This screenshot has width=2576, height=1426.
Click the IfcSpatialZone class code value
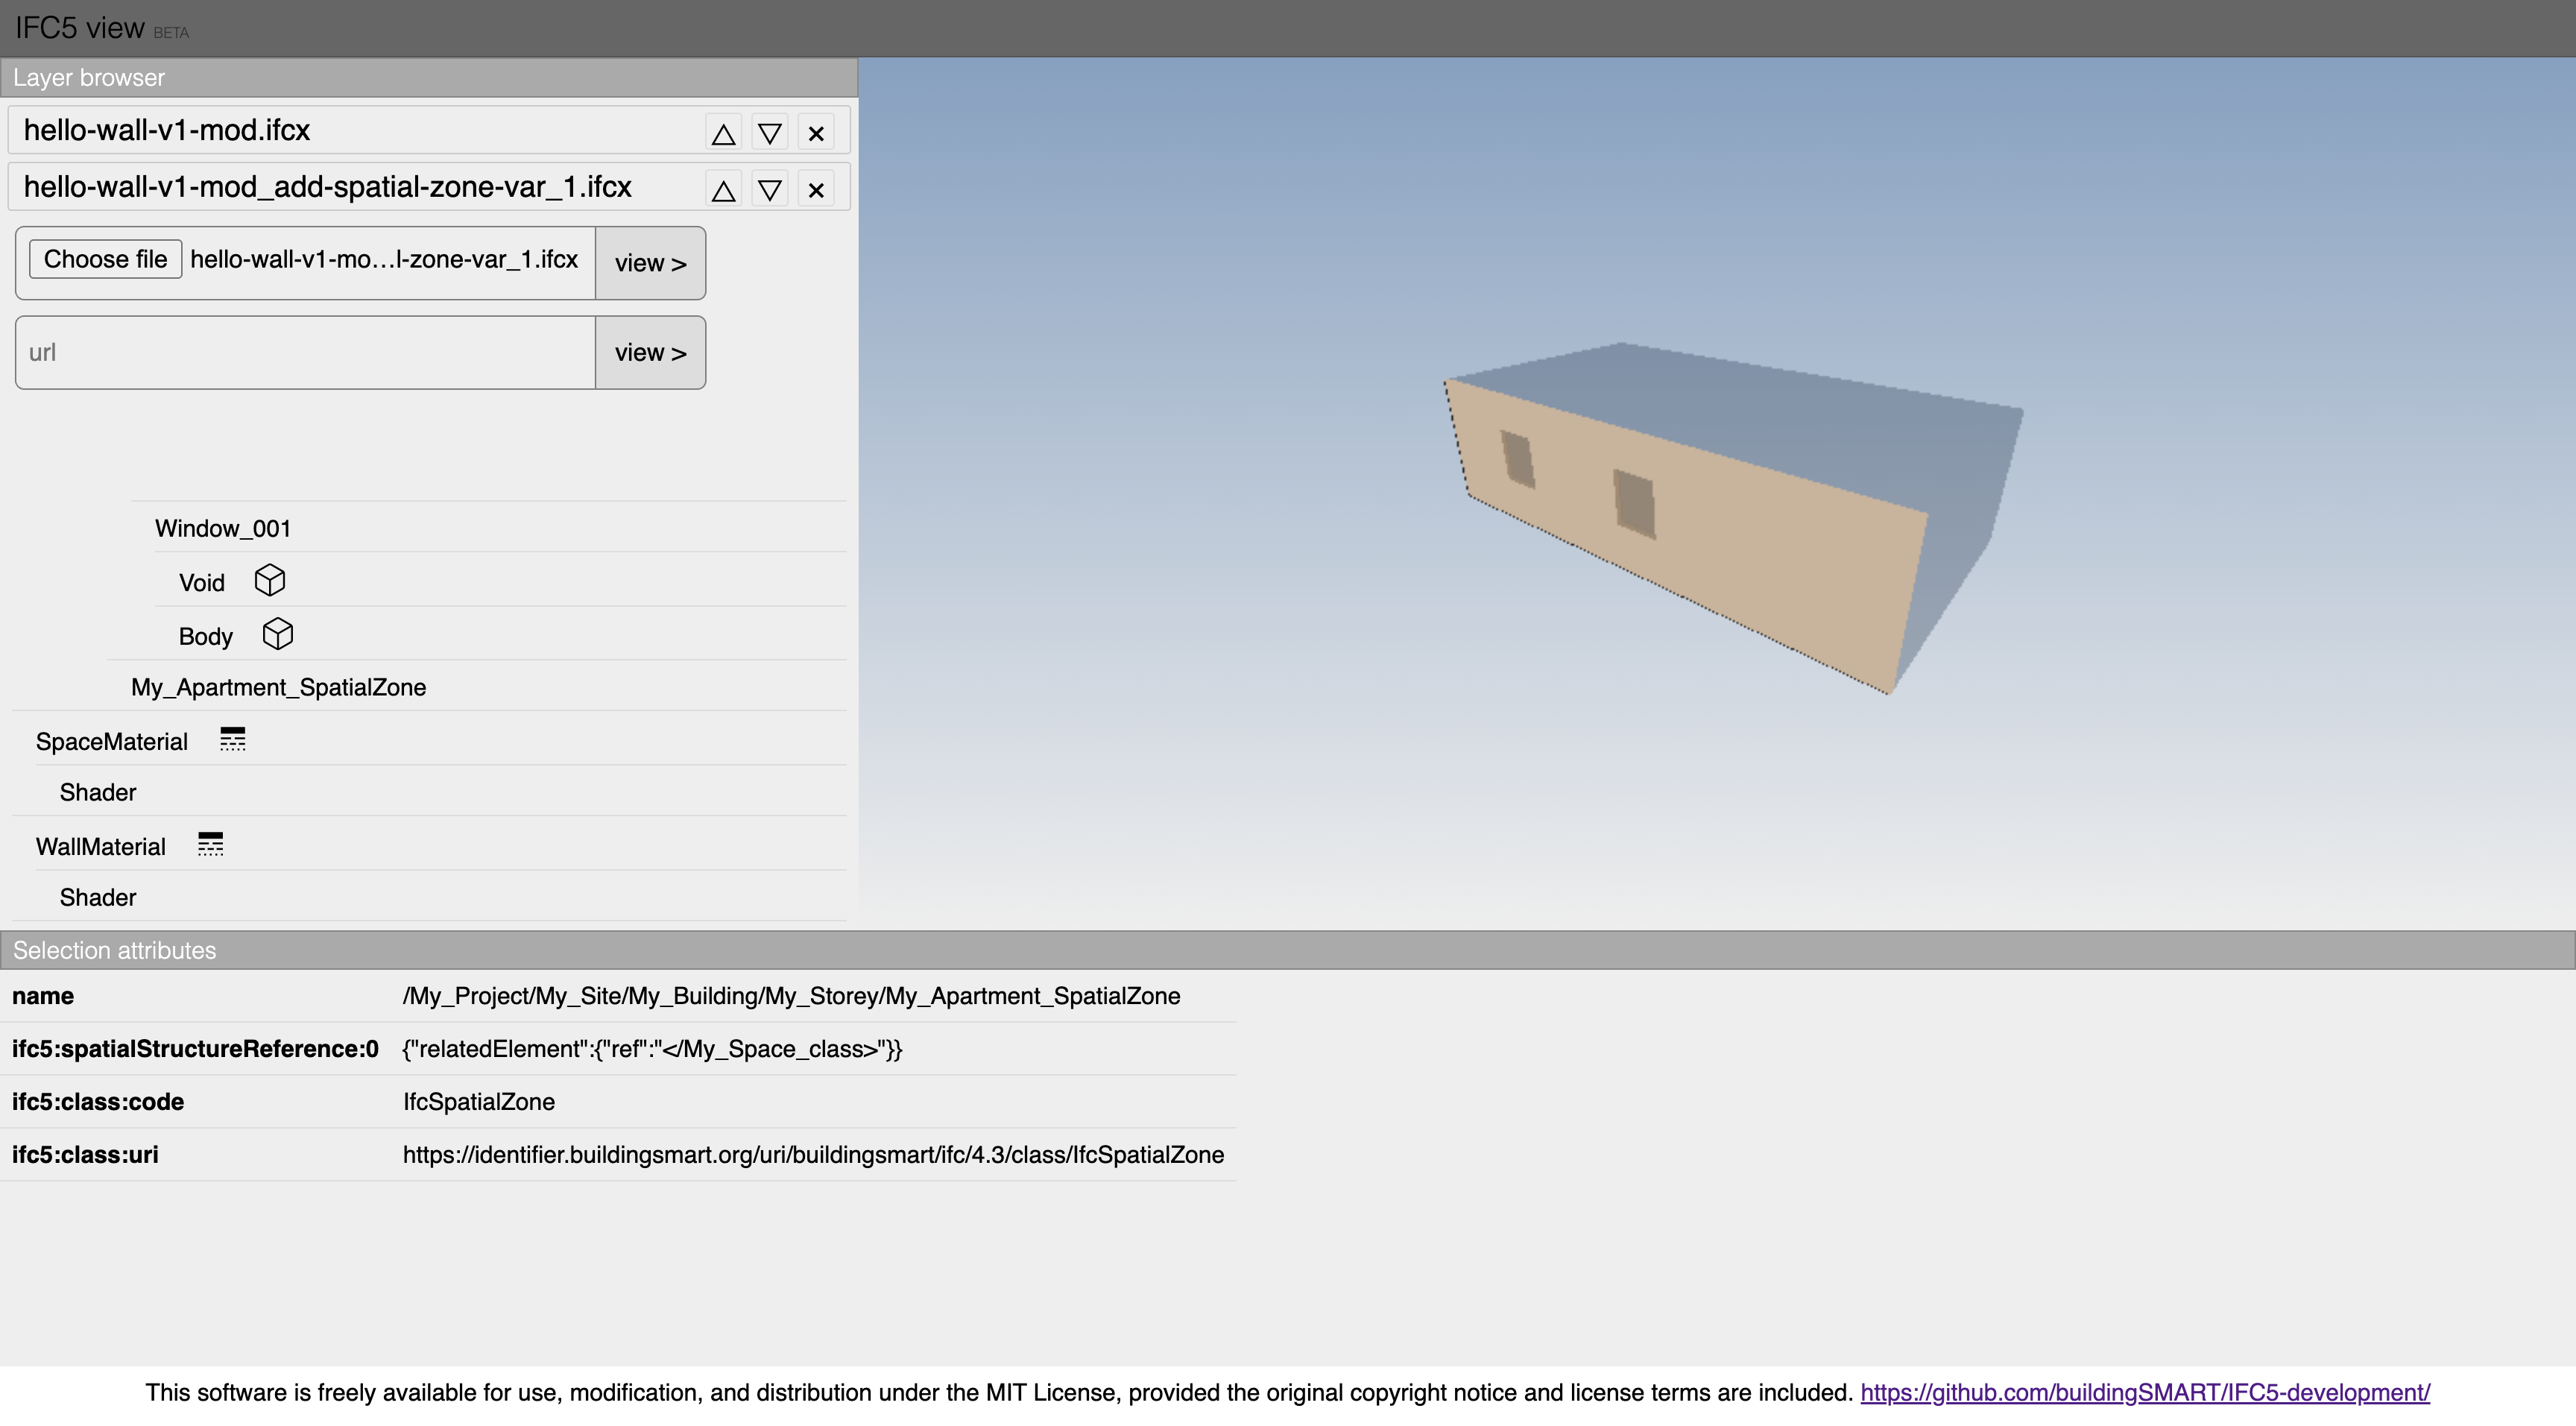tap(478, 1102)
